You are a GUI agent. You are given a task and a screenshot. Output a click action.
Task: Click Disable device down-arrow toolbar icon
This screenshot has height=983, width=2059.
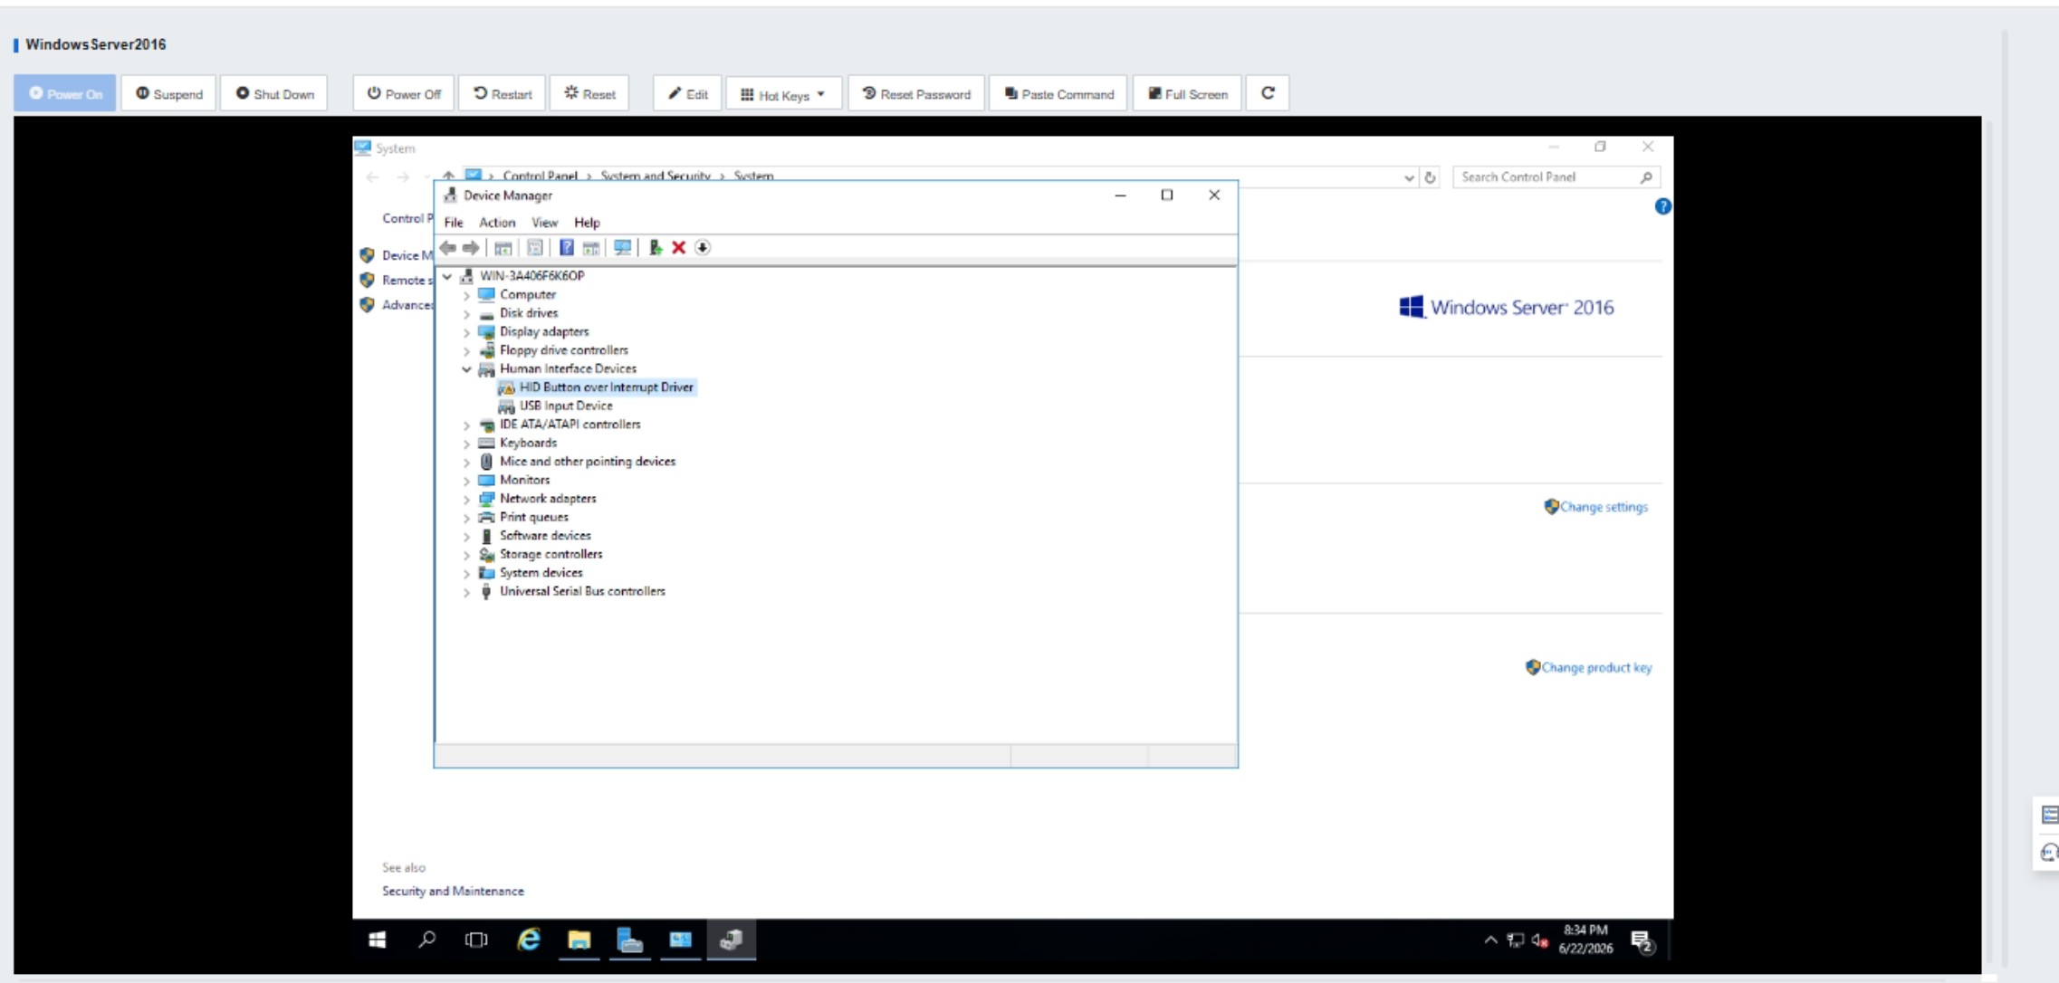[703, 247]
